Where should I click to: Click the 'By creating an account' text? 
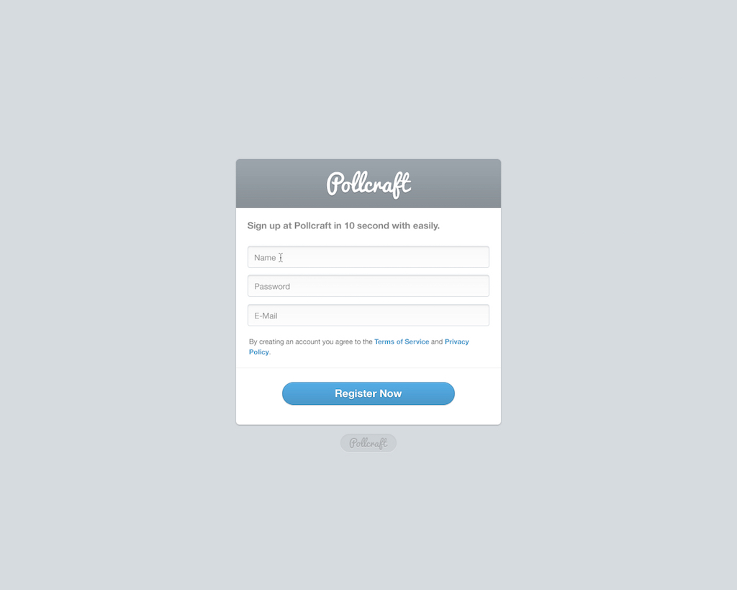point(311,341)
